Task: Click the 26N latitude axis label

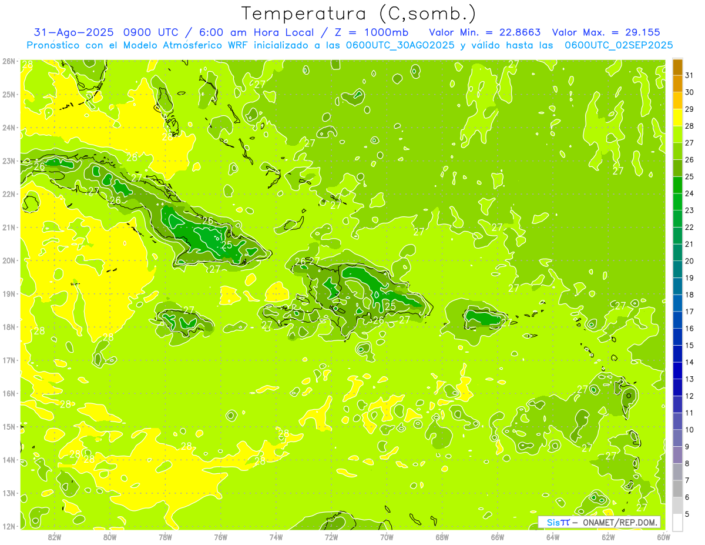Action: 9,61
